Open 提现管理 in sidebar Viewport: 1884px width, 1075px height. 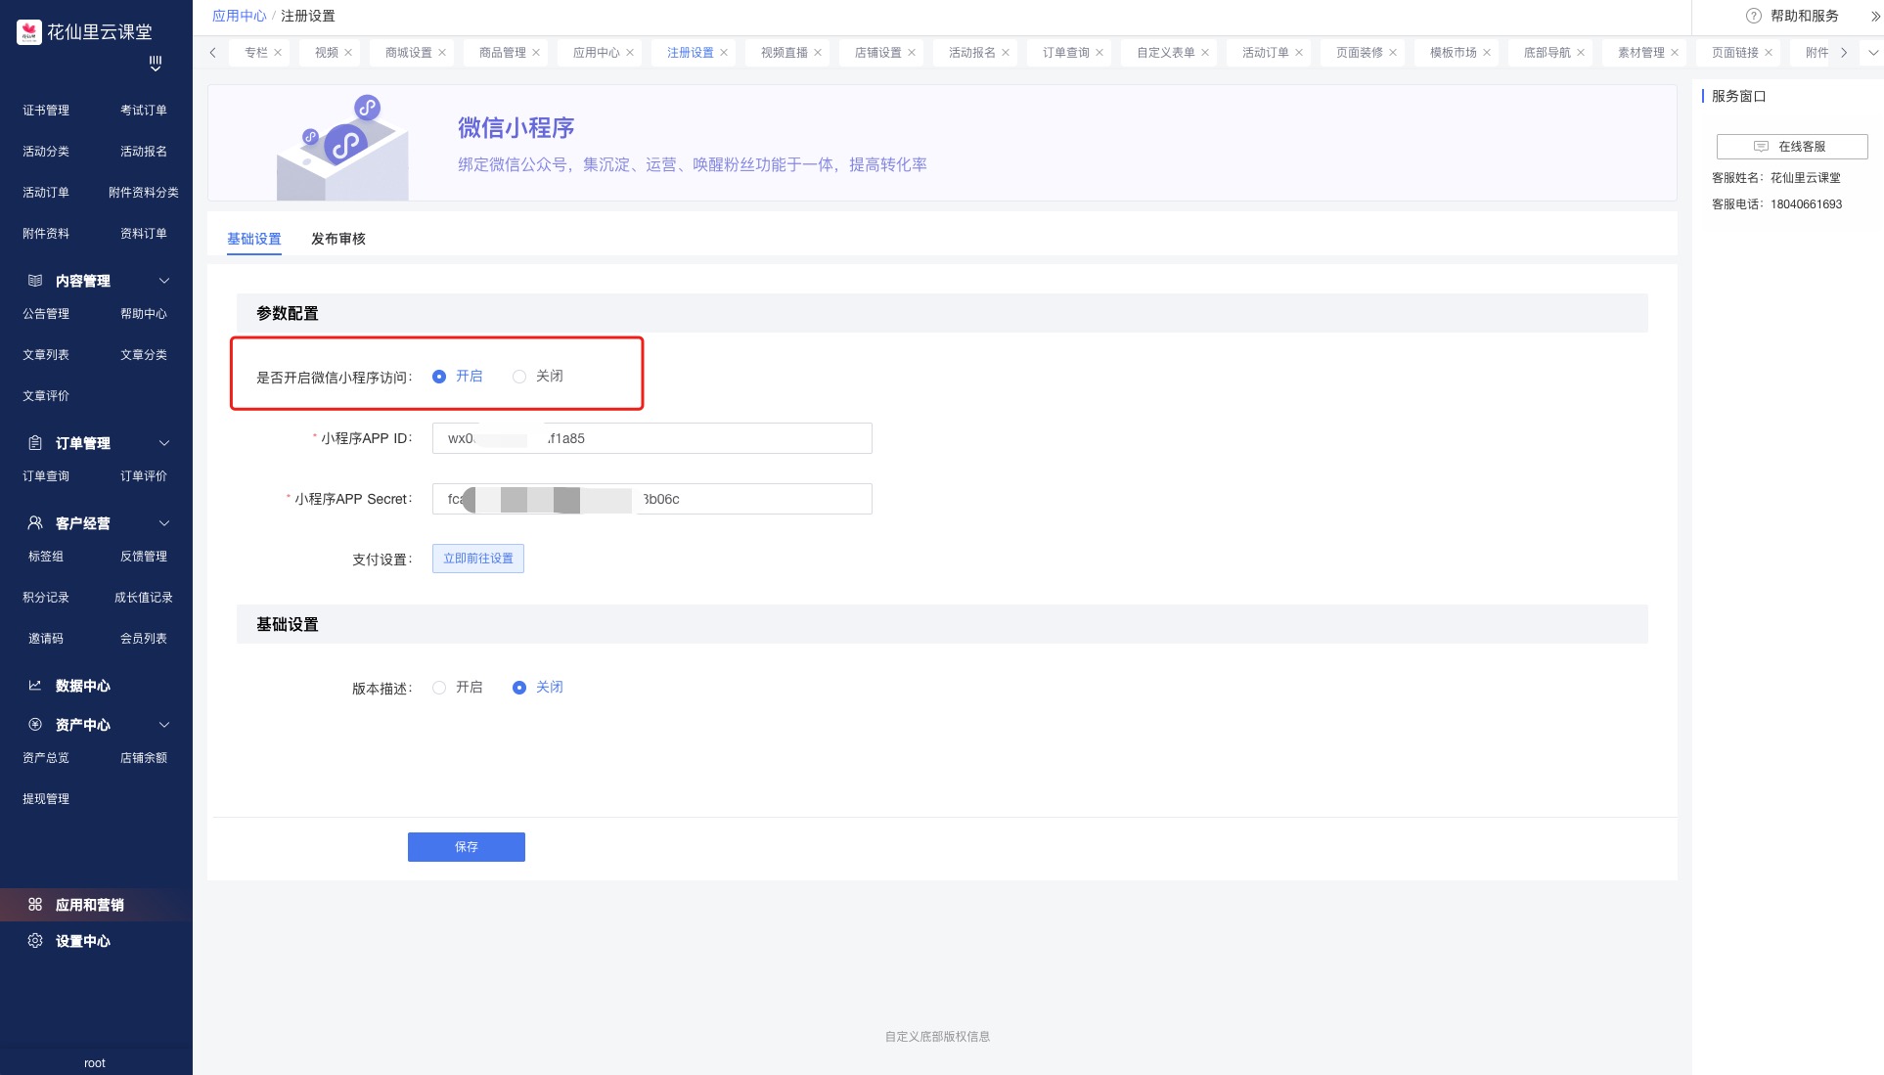46,799
